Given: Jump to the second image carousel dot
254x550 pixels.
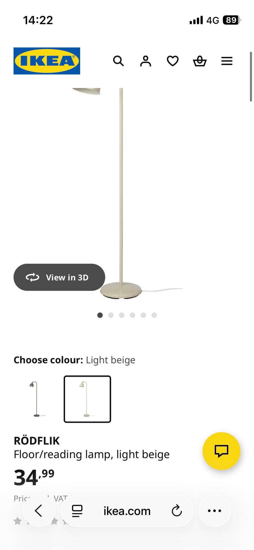Looking at the screenshot, I should click(x=111, y=315).
